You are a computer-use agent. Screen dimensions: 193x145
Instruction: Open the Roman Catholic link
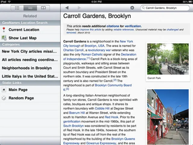(x=92, y=54)
